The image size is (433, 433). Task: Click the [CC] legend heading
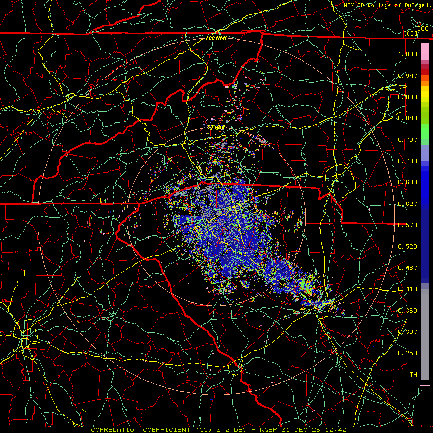click(x=411, y=34)
